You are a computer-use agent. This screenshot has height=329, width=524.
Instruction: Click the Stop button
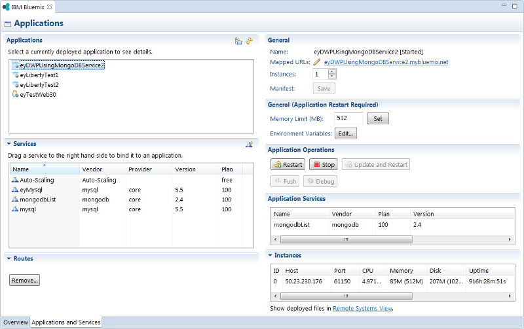coord(324,165)
